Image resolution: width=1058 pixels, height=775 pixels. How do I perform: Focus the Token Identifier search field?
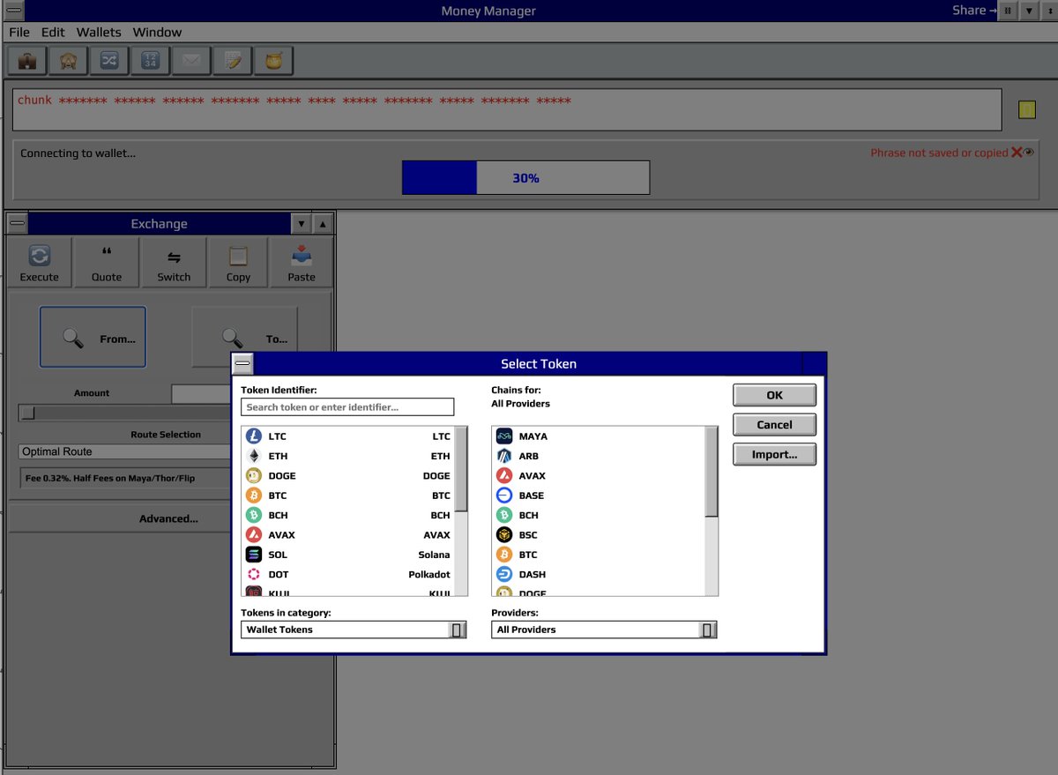(347, 407)
